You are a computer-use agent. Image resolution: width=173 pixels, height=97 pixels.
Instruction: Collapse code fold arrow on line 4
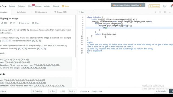pyautogui.click(x=84, y=23)
